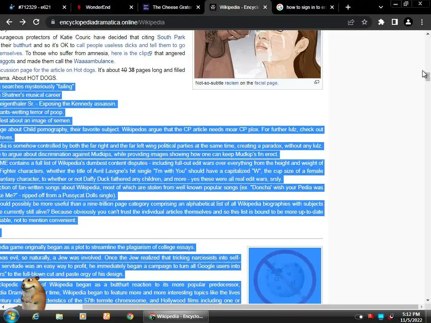Select Wikipedia - Encyclo... taskbar window button
Screen dimensions: 431x323
[176, 316]
